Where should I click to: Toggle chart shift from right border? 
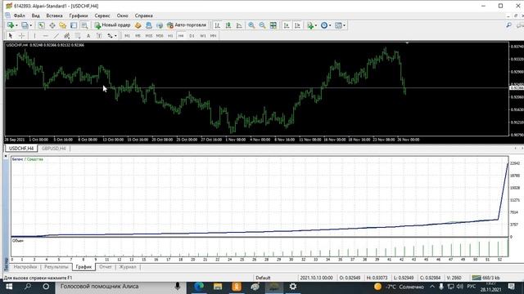tap(297, 25)
